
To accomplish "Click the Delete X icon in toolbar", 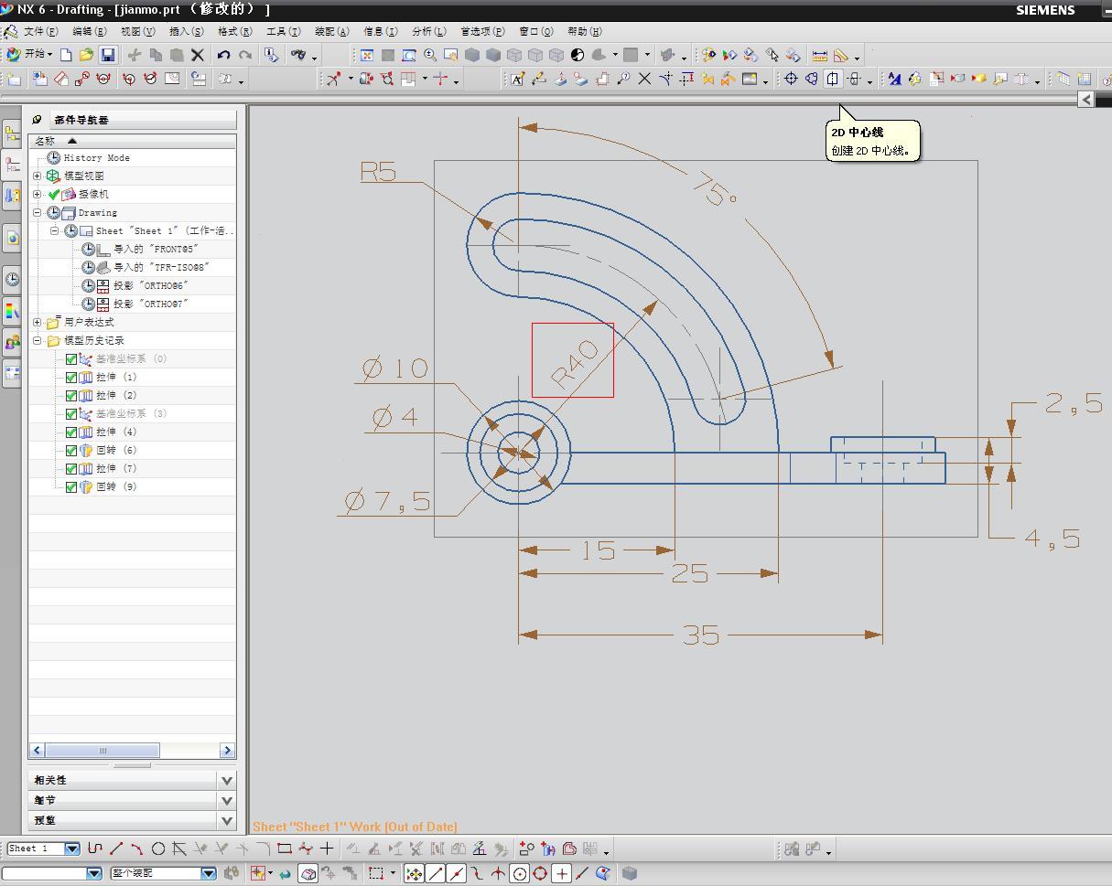I will [x=197, y=55].
